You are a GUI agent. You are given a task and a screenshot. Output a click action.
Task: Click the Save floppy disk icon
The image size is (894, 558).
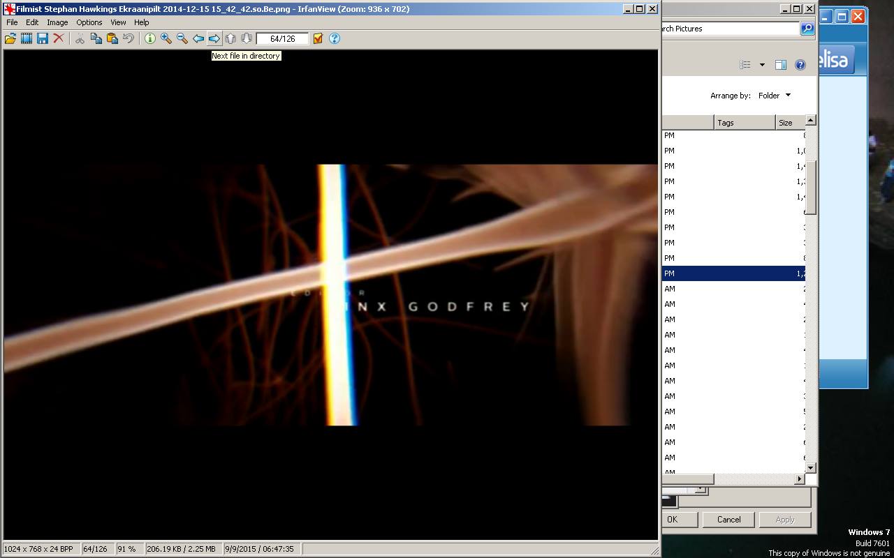tap(43, 38)
